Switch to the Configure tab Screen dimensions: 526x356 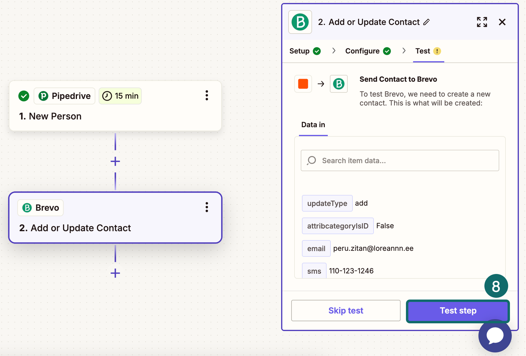(x=368, y=51)
